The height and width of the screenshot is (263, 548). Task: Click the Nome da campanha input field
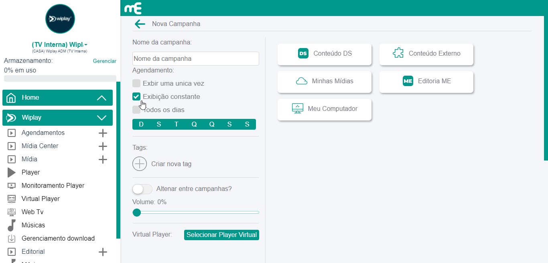(195, 59)
